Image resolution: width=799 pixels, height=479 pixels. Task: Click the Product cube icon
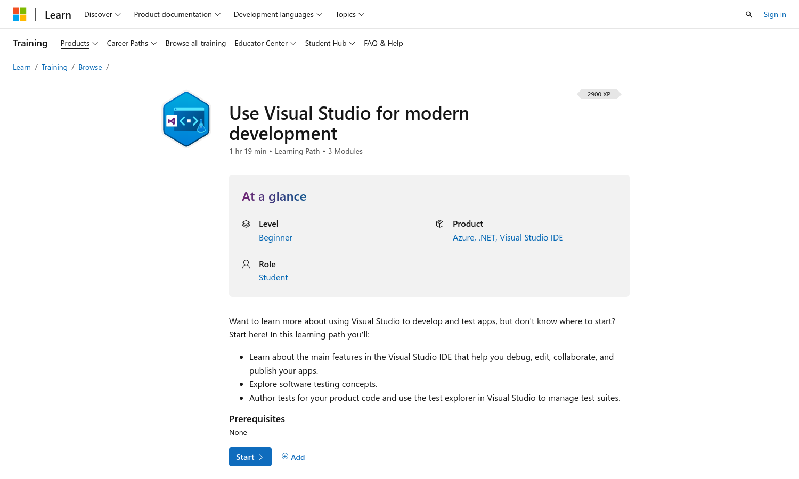pos(439,224)
